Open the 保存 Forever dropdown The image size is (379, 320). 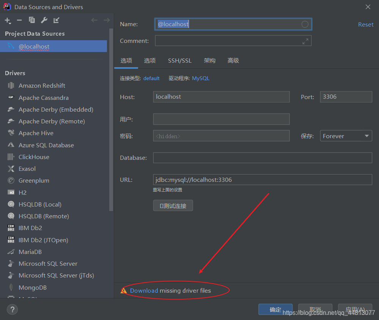(346, 136)
